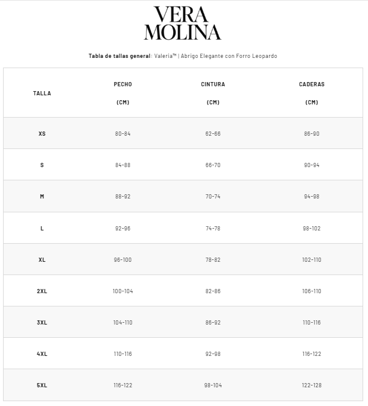Viewport: 368px width, 406px height.
Task: Select the XS size row label
Action: click(x=42, y=133)
